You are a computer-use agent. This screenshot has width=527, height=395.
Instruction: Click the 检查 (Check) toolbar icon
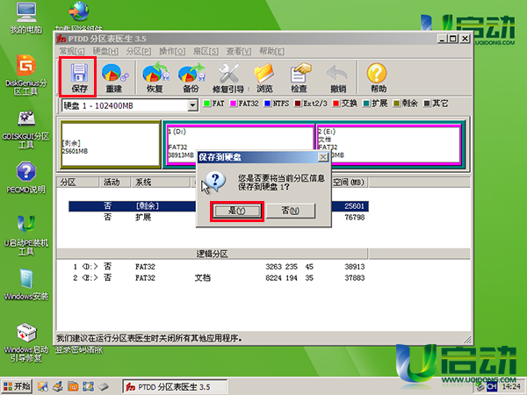300,75
